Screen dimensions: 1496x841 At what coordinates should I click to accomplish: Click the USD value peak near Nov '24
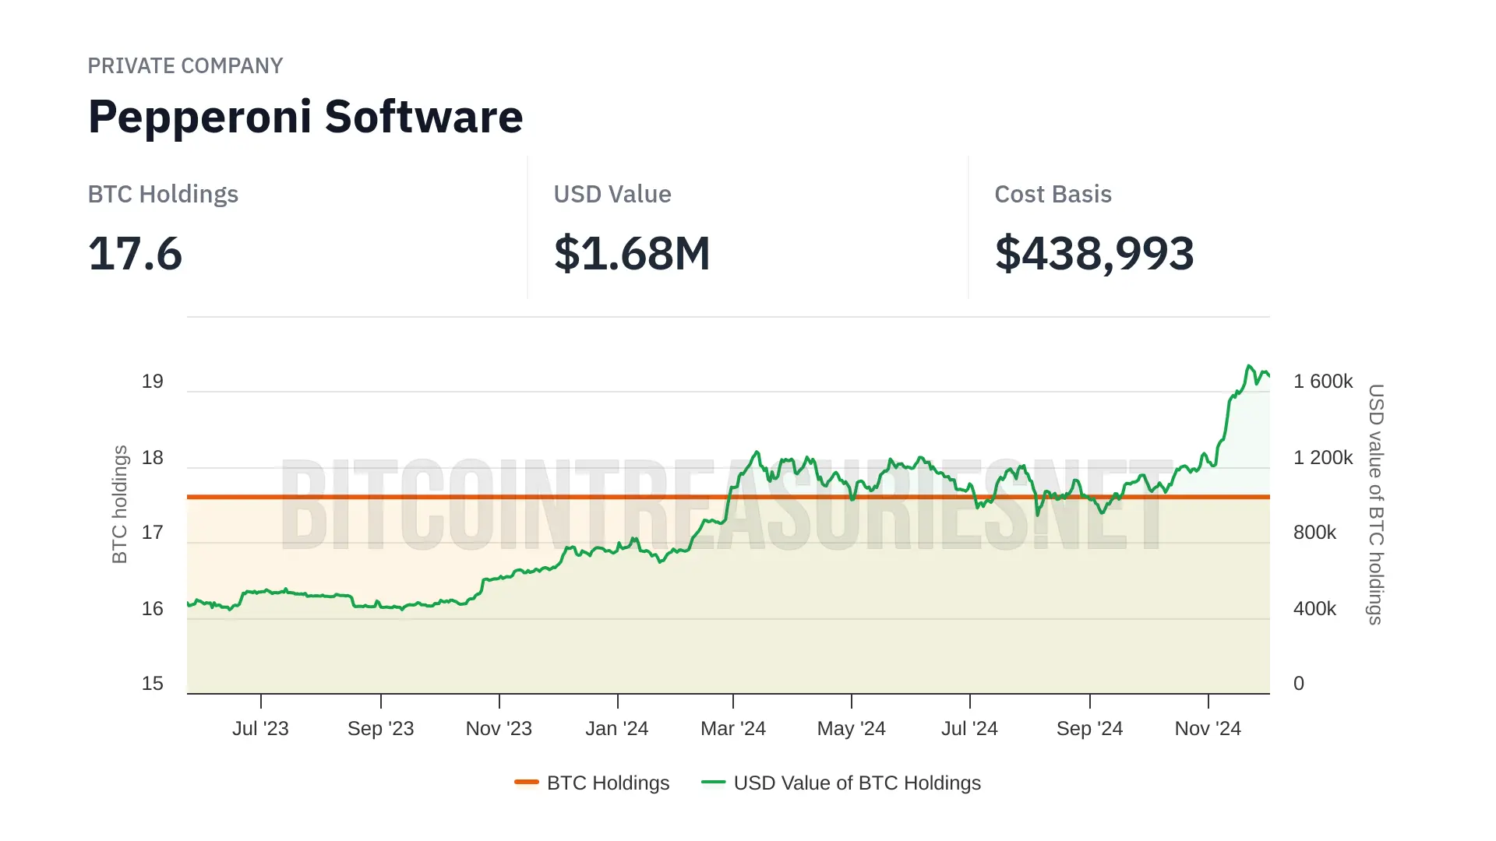[1249, 366]
